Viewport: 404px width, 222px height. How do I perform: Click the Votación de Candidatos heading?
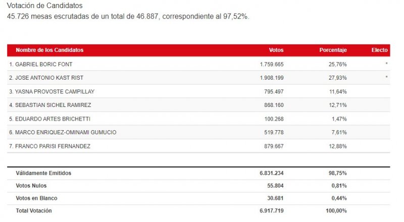45,6
